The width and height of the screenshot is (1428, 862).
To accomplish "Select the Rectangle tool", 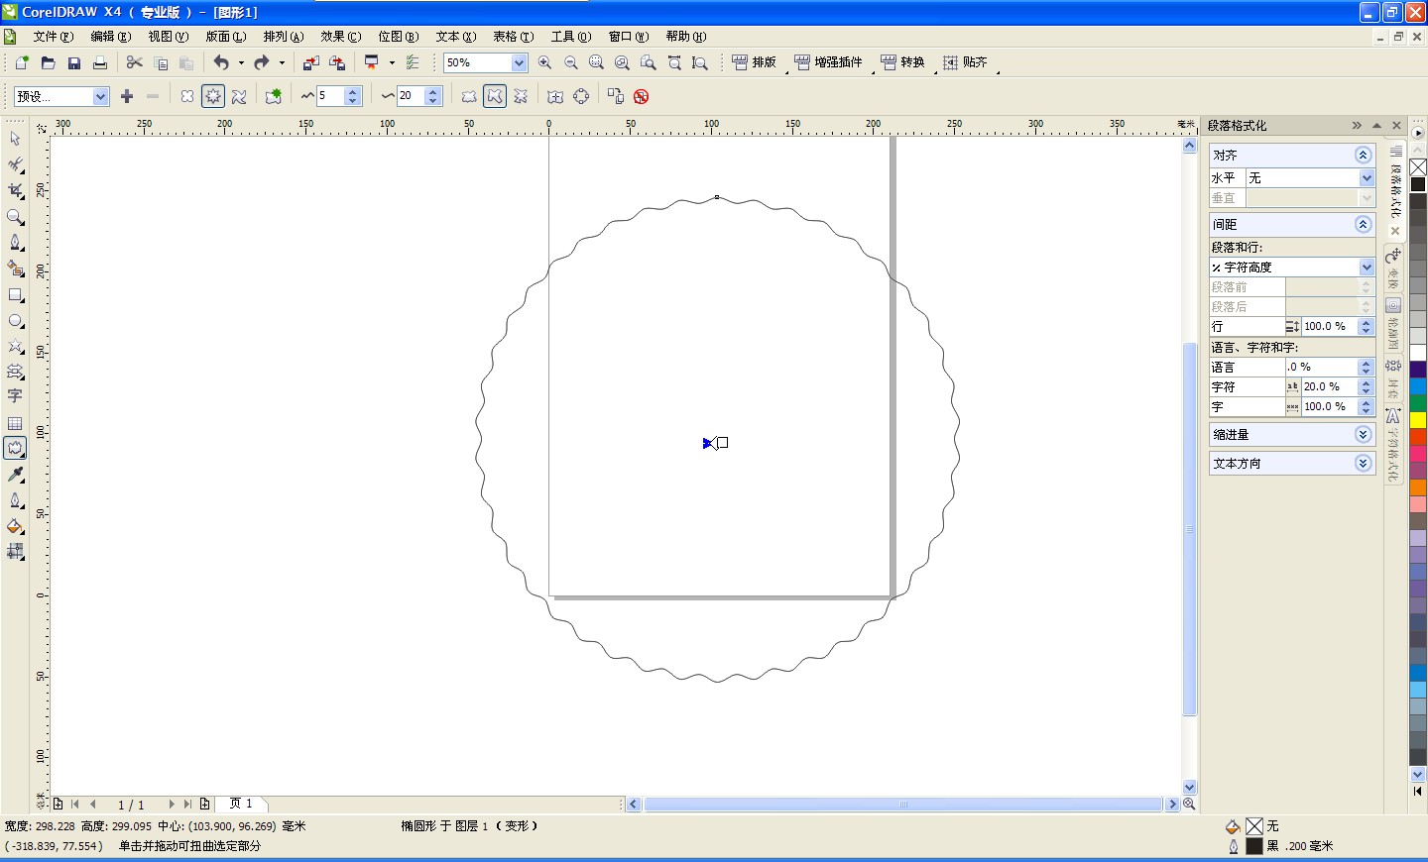I will [x=15, y=294].
